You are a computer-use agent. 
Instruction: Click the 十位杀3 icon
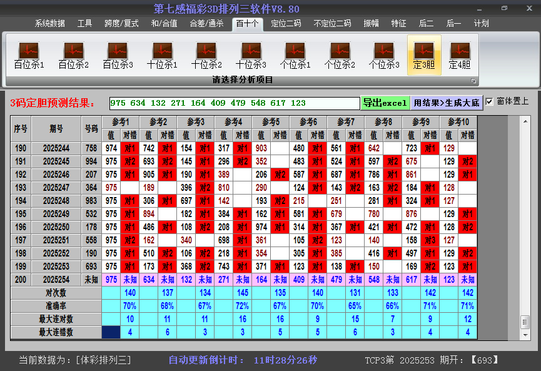251,55
